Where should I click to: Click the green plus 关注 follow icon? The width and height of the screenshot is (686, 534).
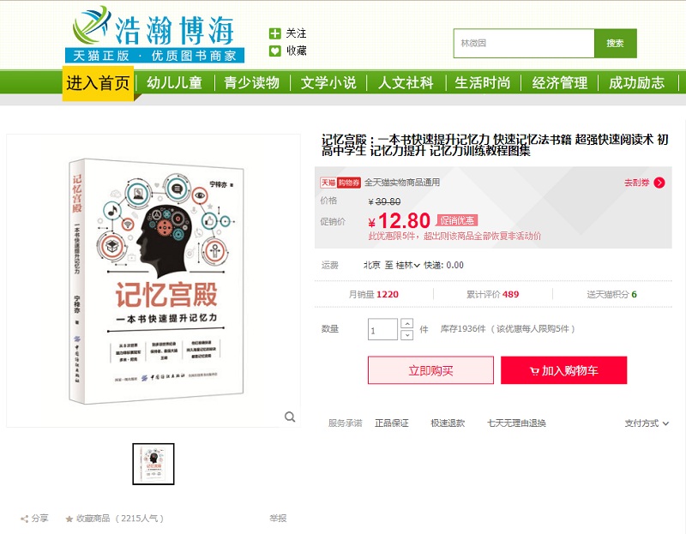coord(274,33)
